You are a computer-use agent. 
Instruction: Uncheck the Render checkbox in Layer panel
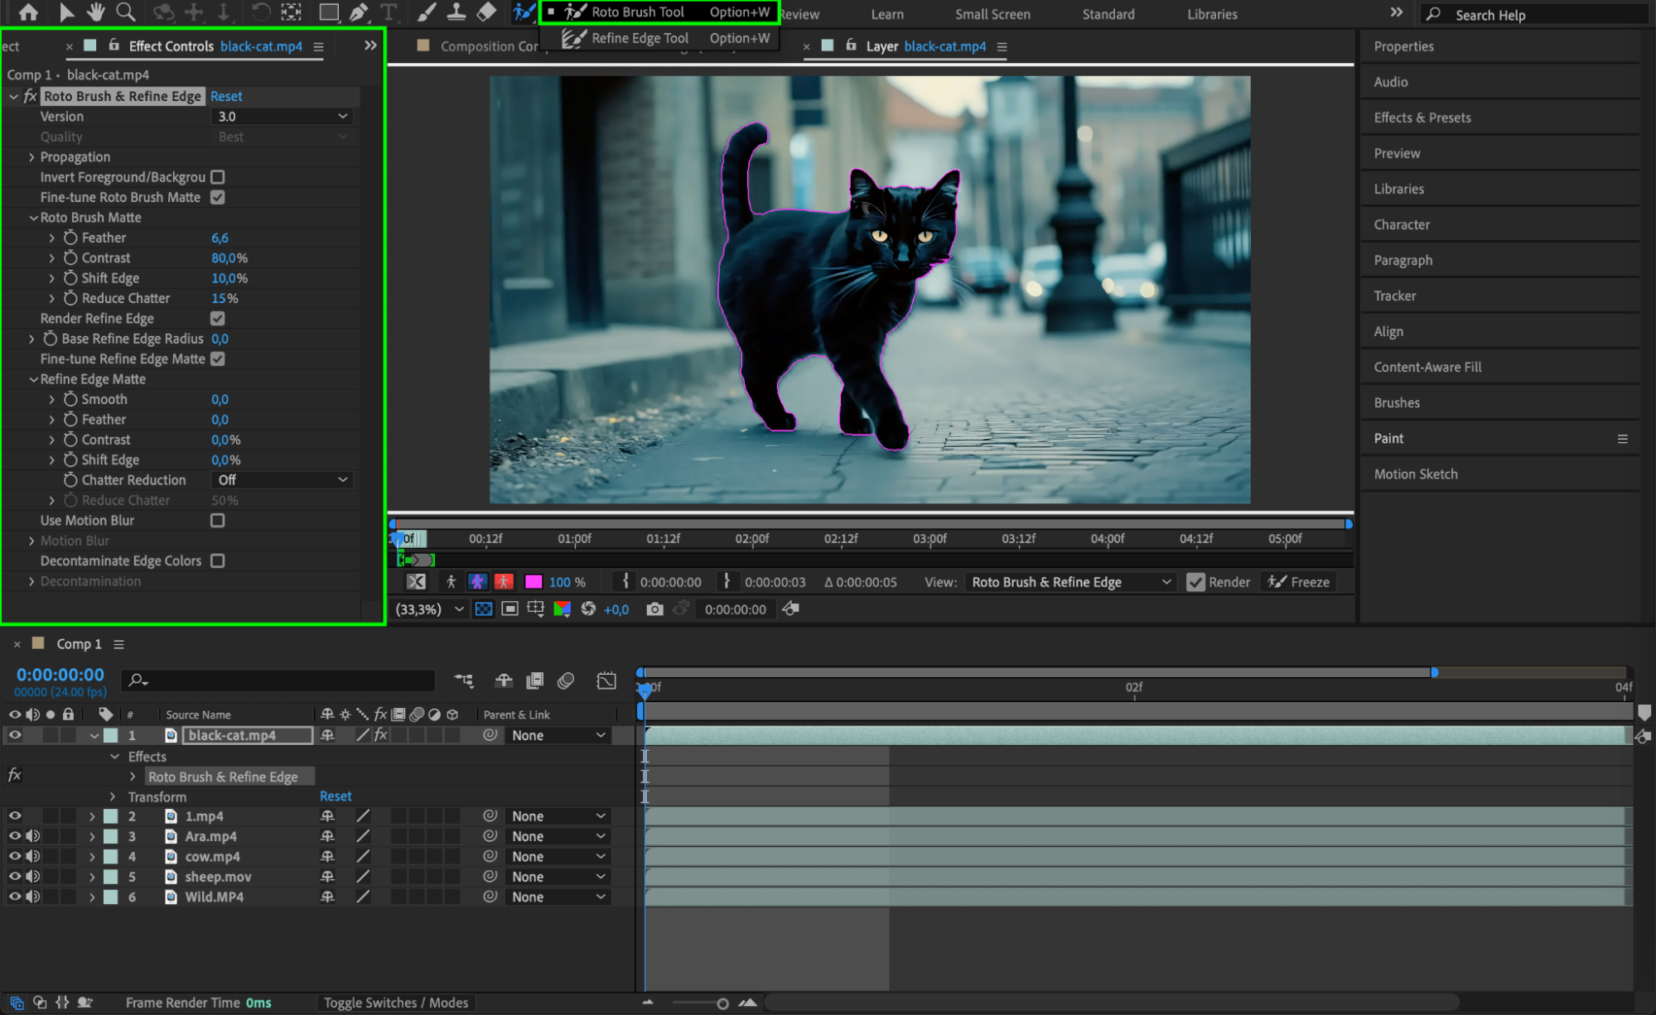1195,582
